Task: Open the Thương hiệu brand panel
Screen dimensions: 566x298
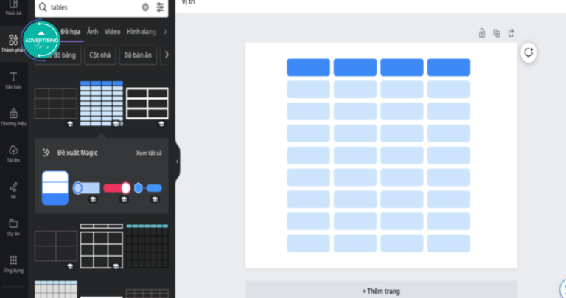Action: (x=13, y=117)
